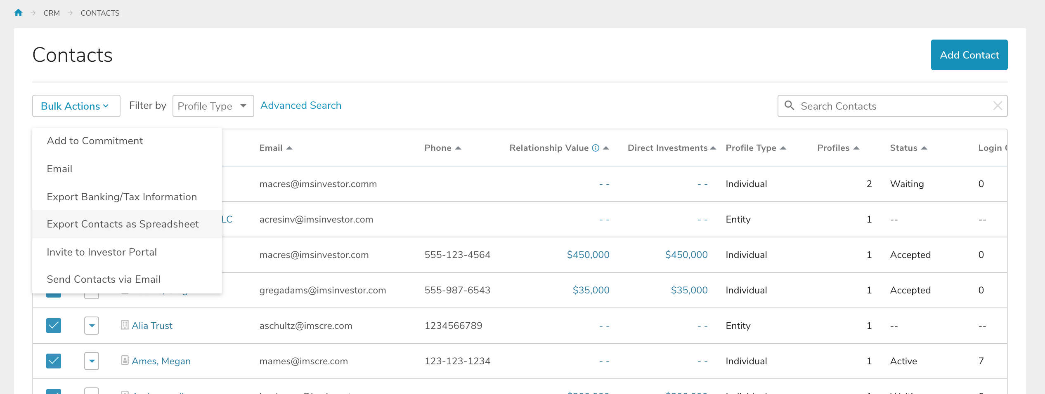Uncheck the checkbox for Ames, Megan

[53, 361]
